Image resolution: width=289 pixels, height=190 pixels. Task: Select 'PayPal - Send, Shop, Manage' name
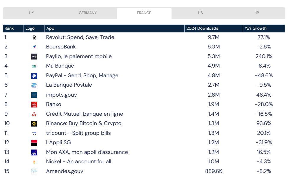[x=82, y=75]
